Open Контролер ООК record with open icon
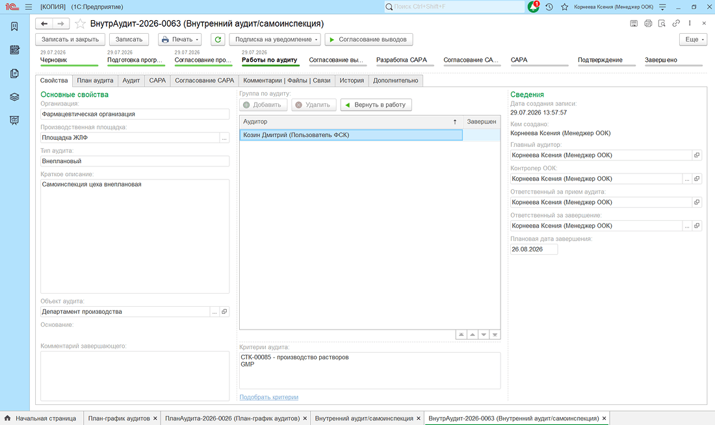Viewport: 715px width, 425px height. click(x=697, y=179)
